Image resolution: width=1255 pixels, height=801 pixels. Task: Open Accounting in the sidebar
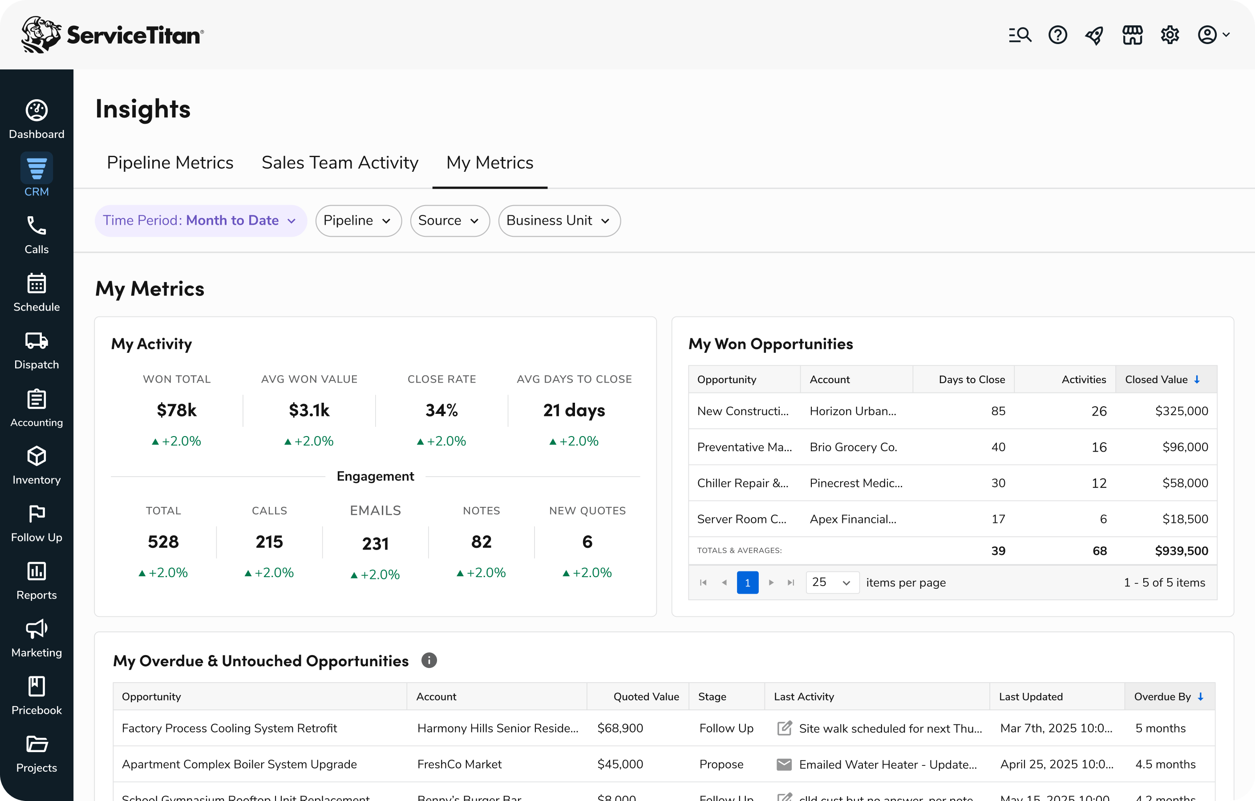pyautogui.click(x=36, y=408)
